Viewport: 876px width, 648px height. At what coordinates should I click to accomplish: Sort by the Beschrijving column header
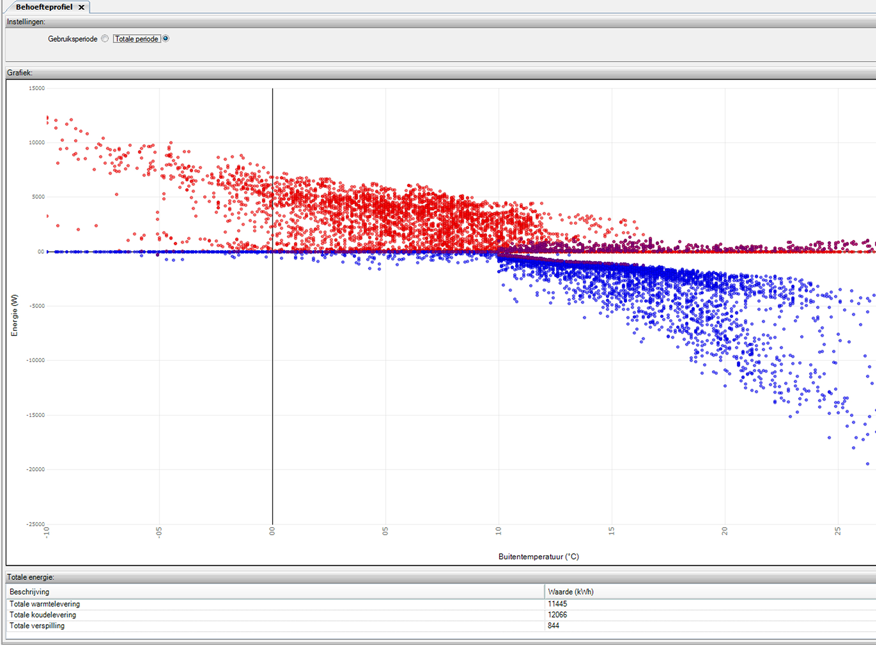click(x=29, y=592)
